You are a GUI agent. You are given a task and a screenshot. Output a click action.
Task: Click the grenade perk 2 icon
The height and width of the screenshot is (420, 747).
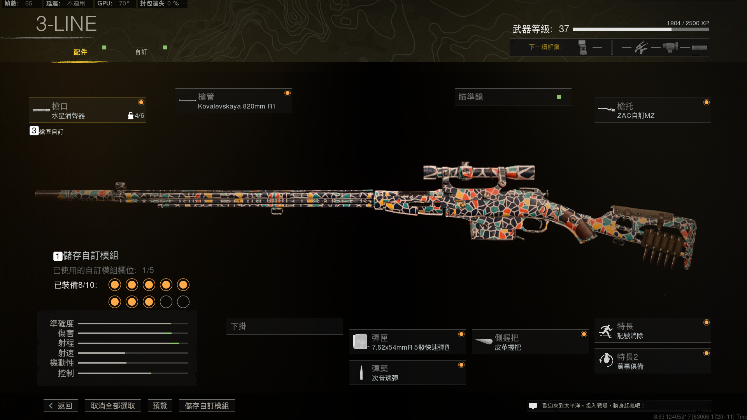tap(606, 360)
